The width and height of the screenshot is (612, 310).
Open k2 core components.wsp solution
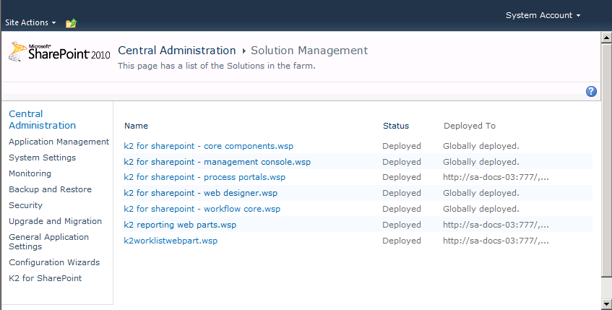208,146
